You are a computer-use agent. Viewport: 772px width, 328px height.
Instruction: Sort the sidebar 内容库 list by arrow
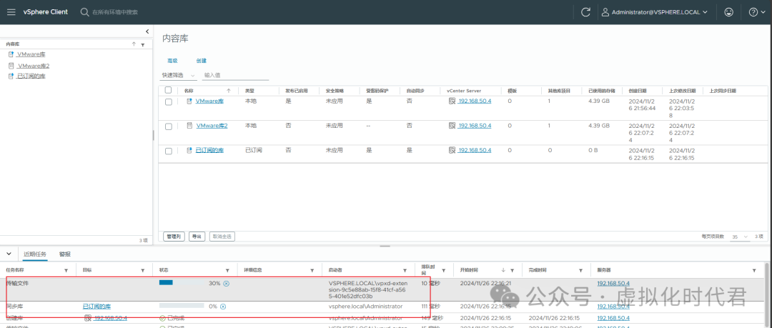pos(134,44)
